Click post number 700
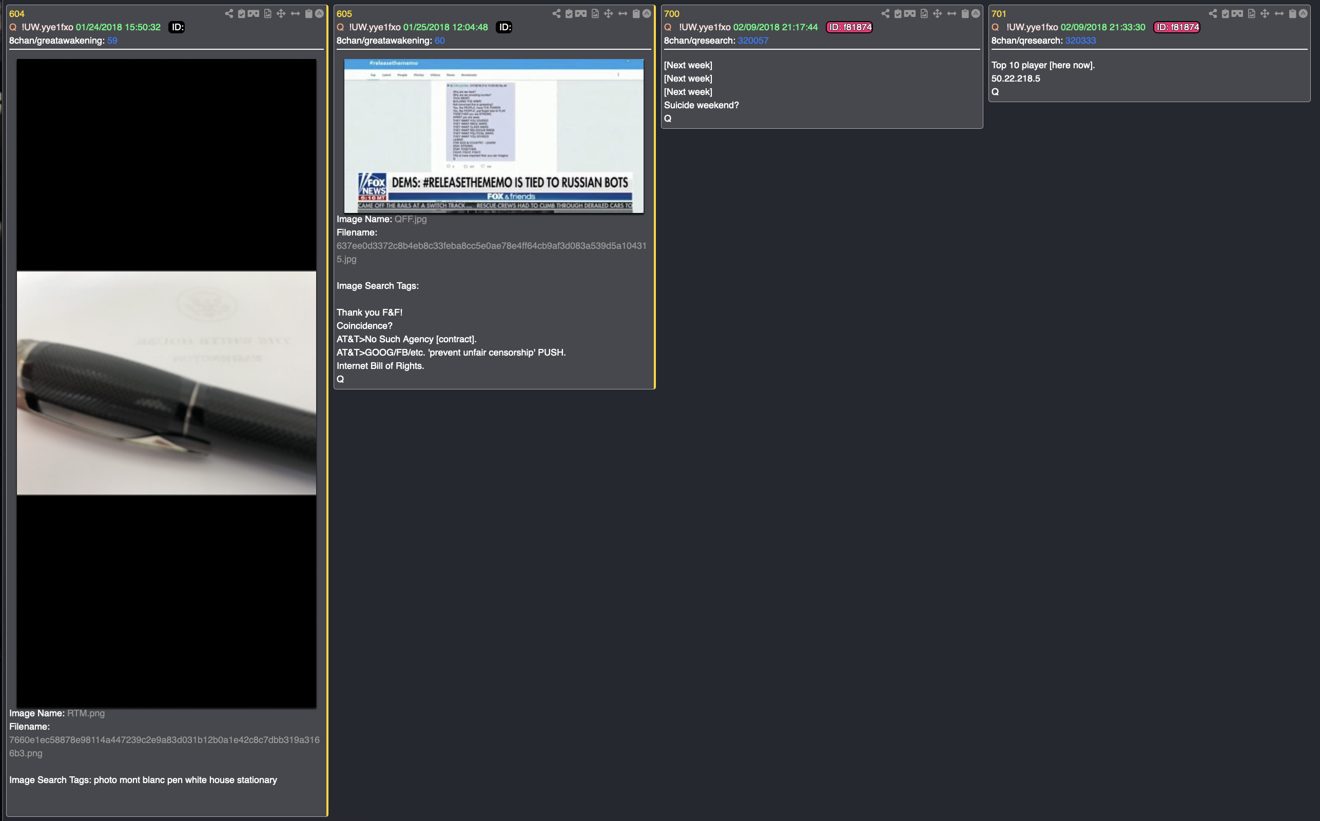This screenshot has width=1320, height=821. [x=672, y=13]
